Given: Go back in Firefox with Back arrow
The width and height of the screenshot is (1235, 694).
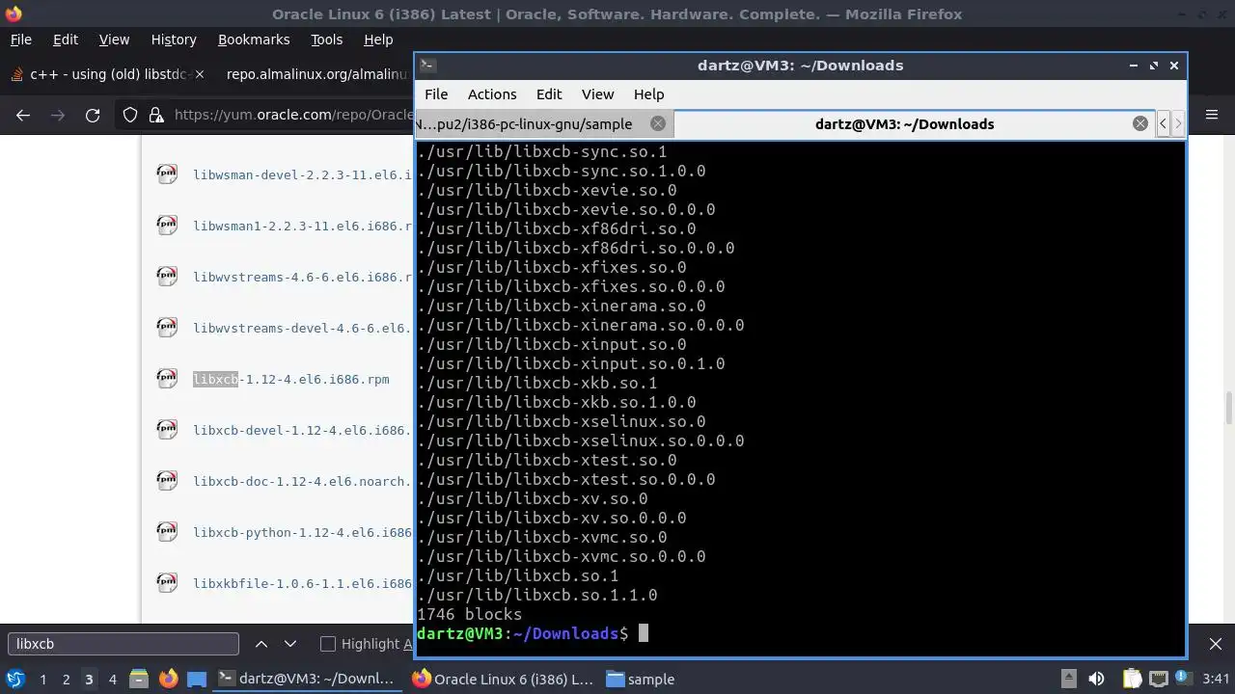Looking at the screenshot, I should 23,115.
